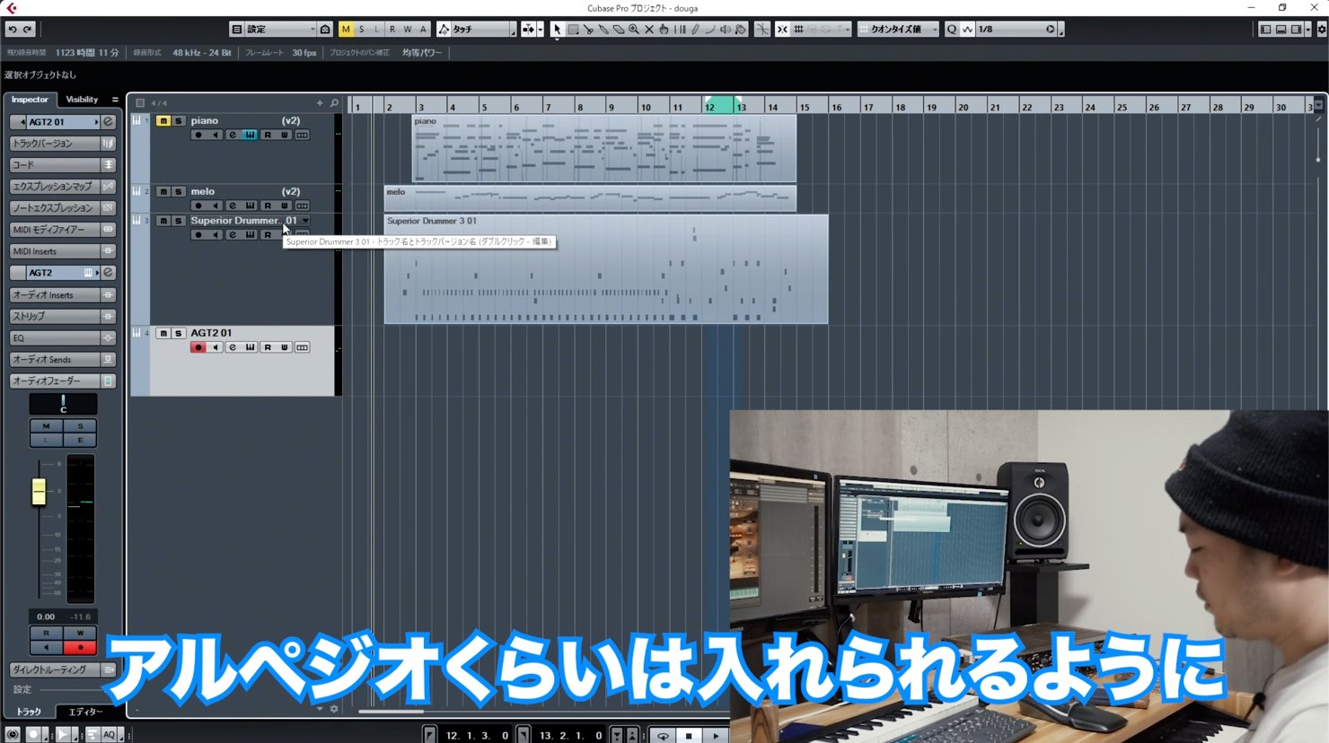
Task: Click the ダイレクトルーティング section button
Action: 63,670
